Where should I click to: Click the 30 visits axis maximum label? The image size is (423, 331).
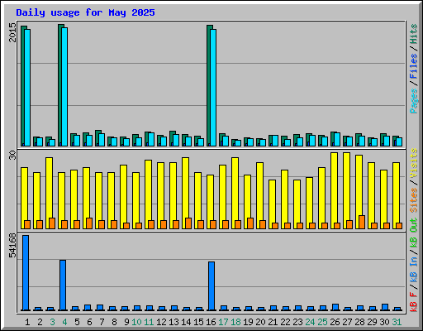click(x=12, y=156)
